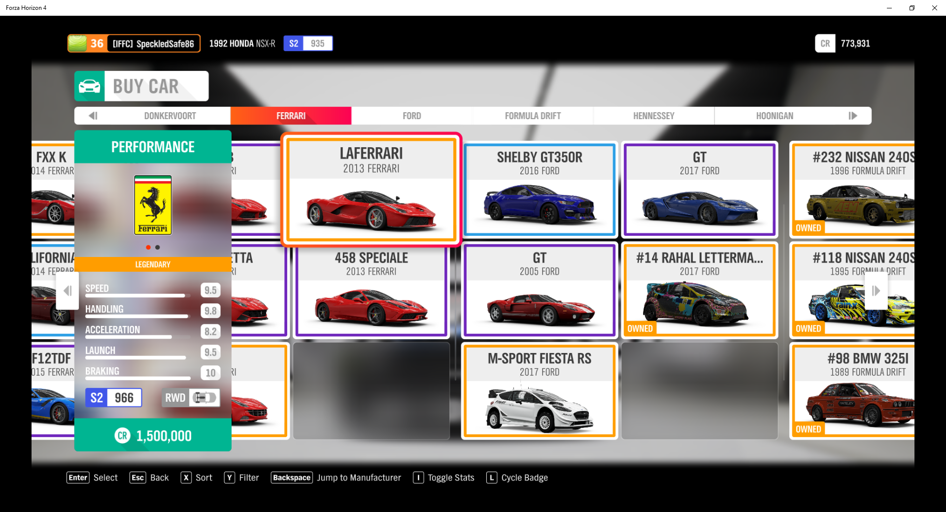The height and width of the screenshot is (512, 946).
Task: Click the CR coin icon next to 1,500,000
Action: (122, 436)
